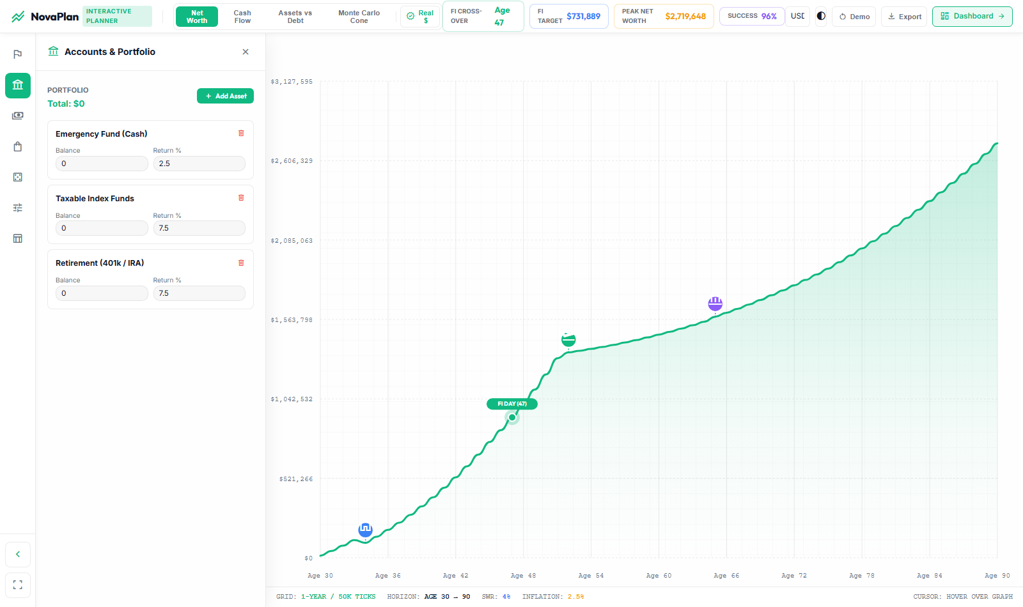Click the FI Cross-over Age 47 stat
1023x607 pixels.
tap(483, 16)
